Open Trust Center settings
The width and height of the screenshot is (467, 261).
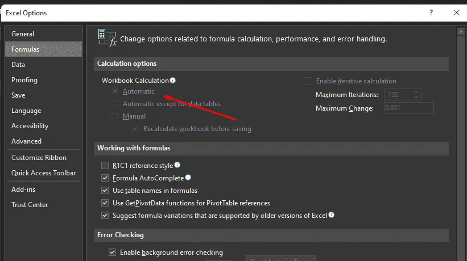pos(43,205)
